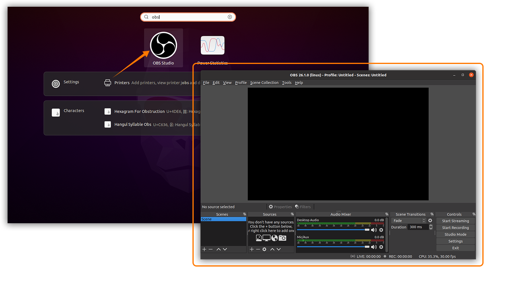509x286 pixels.
Task: Click the black preview canvas
Action: click(x=338, y=144)
